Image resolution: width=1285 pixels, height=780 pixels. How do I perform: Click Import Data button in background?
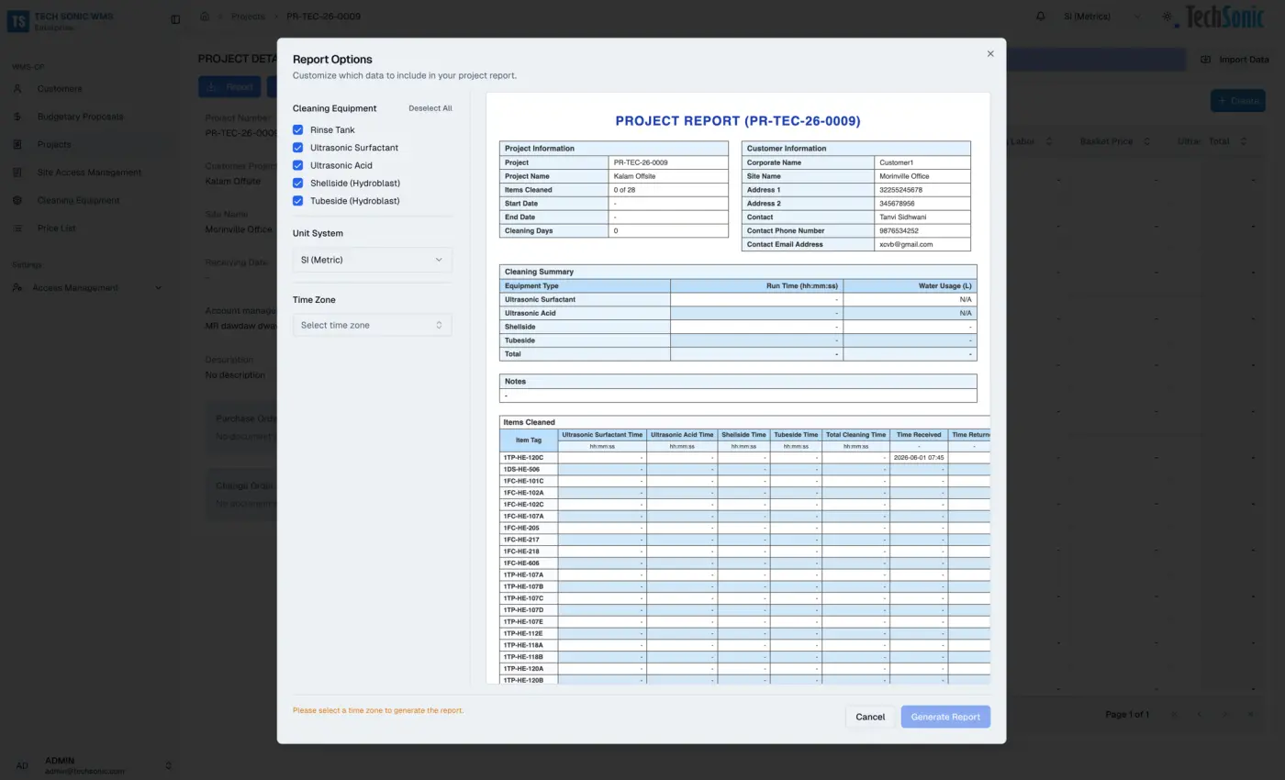1235,60
